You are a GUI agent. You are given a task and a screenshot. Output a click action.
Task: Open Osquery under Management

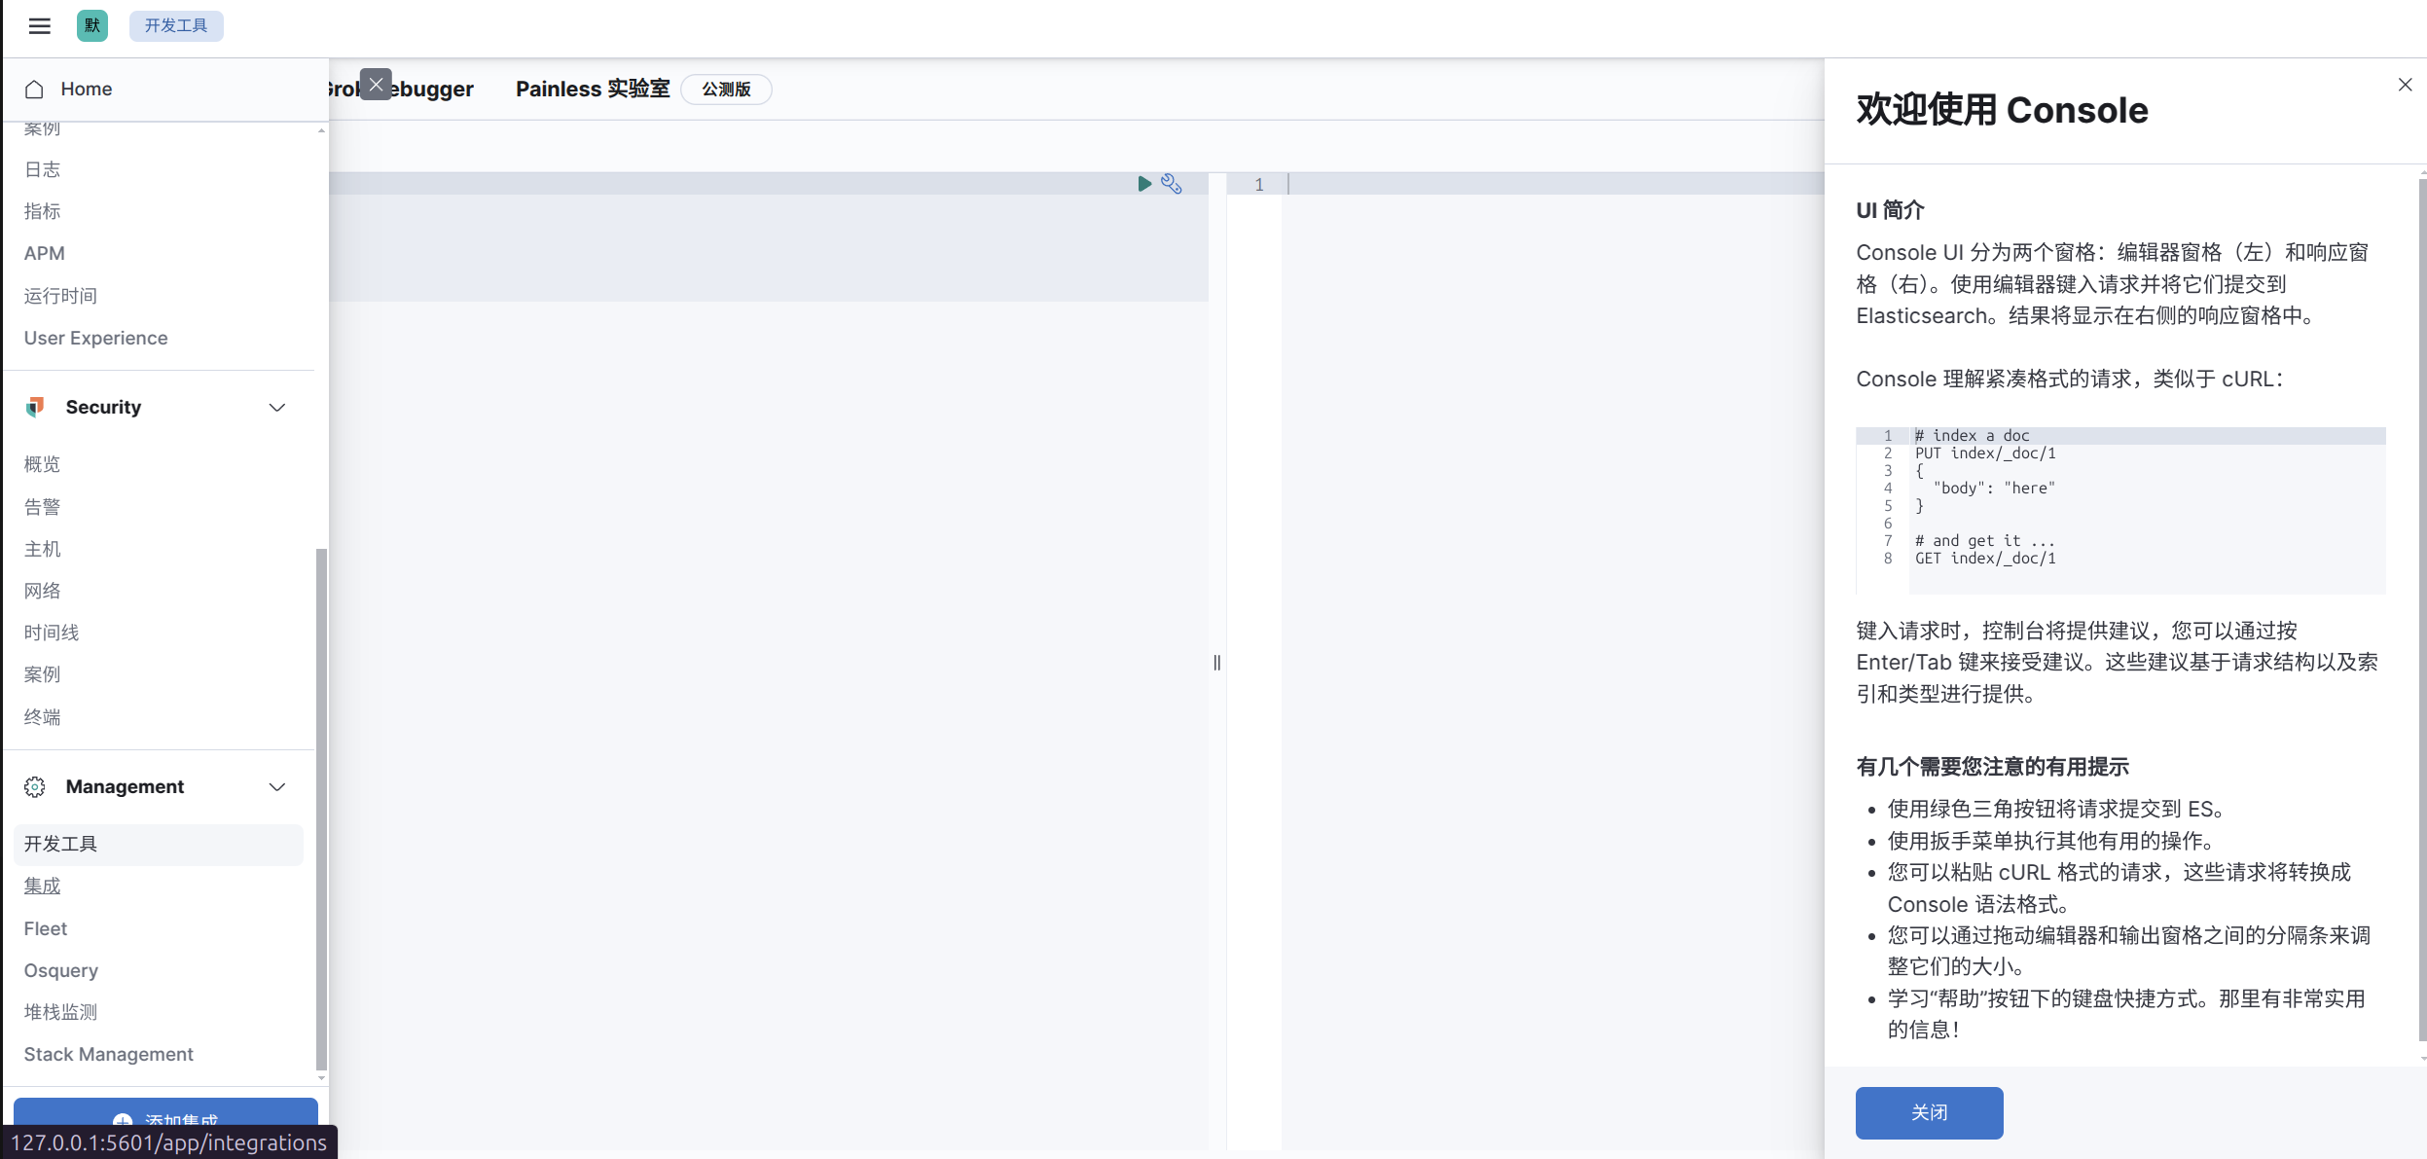[61, 970]
